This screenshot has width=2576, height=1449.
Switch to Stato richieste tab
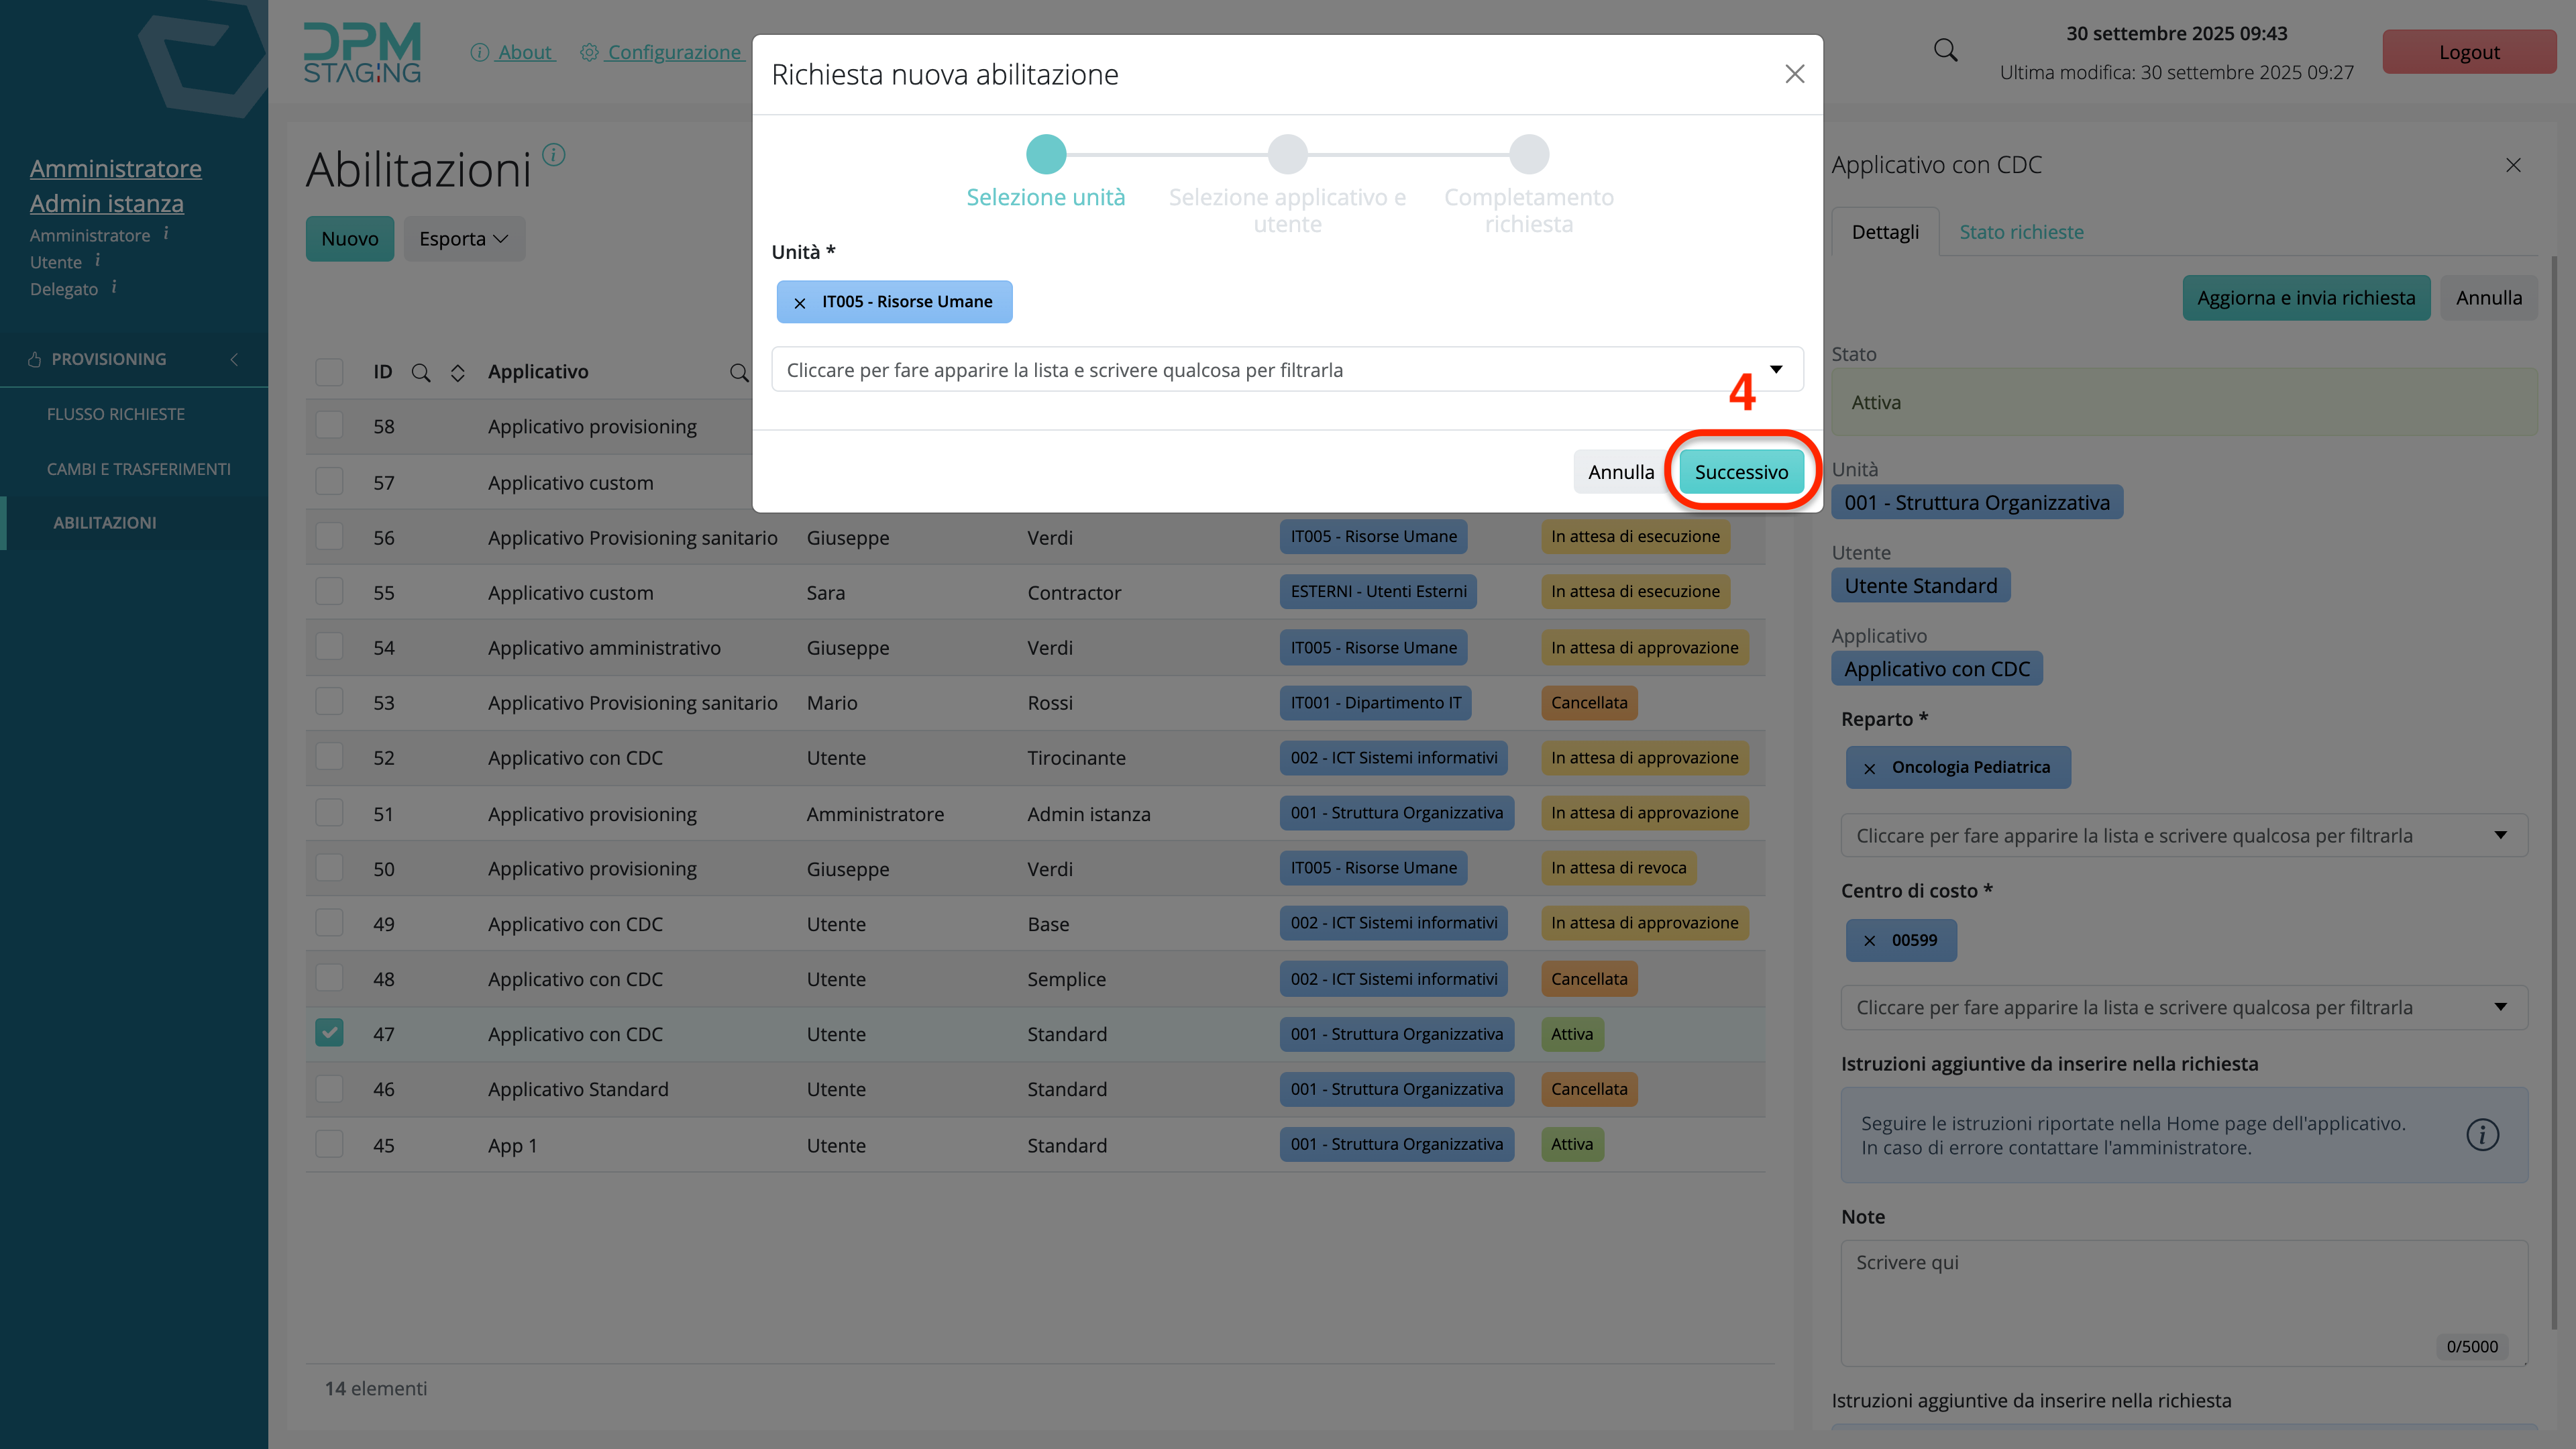point(2021,232)
